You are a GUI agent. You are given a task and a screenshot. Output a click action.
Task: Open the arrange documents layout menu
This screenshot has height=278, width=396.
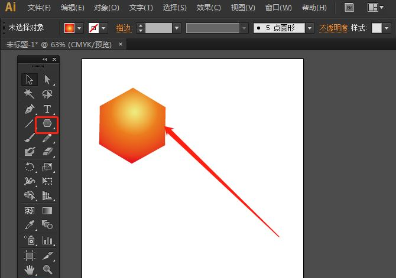point(375,8)
